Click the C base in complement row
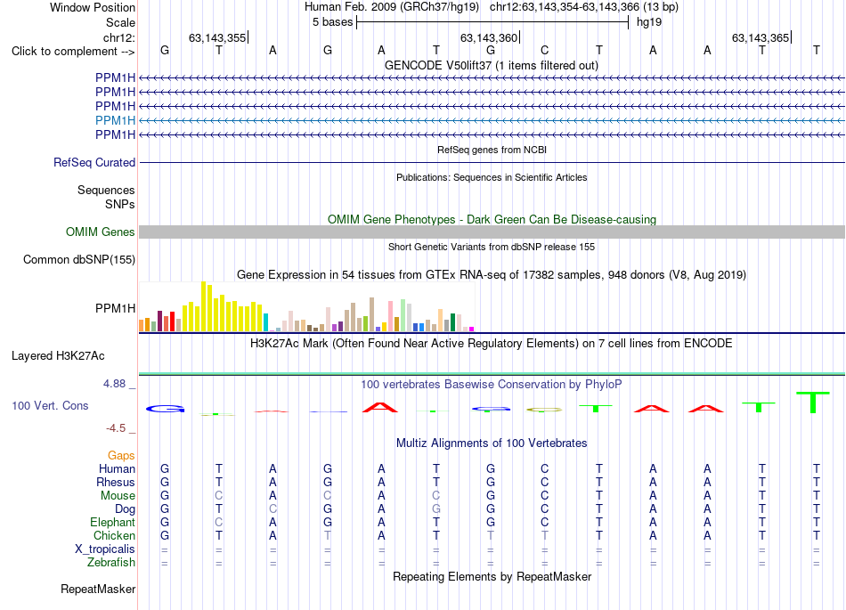The height and width of the screenshot is (610, 846). click(x=544, y=50)
